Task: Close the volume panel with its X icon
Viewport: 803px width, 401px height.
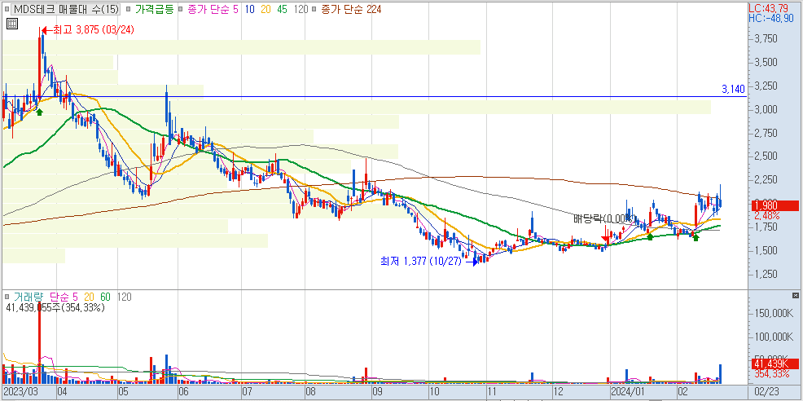Action: [x=795, y=296]
